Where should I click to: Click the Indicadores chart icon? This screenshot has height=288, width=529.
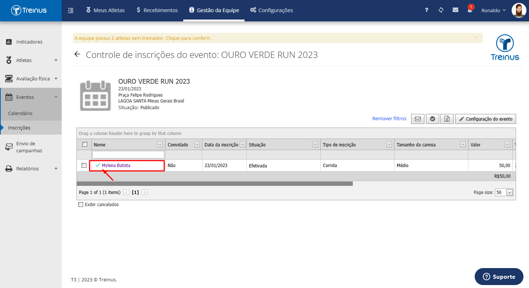[x=9, y=42]
